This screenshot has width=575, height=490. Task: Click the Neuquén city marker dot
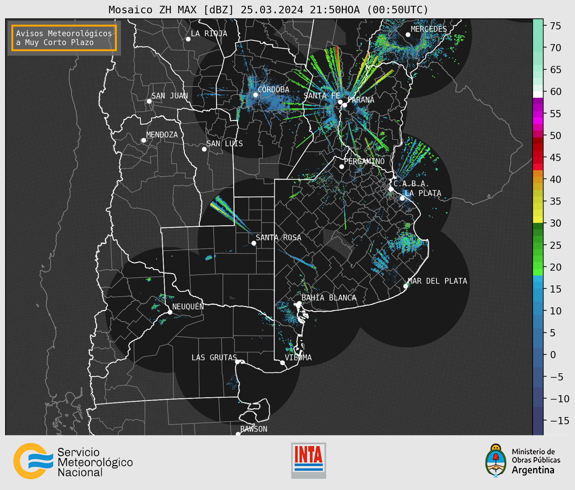(x=170, y=312)
